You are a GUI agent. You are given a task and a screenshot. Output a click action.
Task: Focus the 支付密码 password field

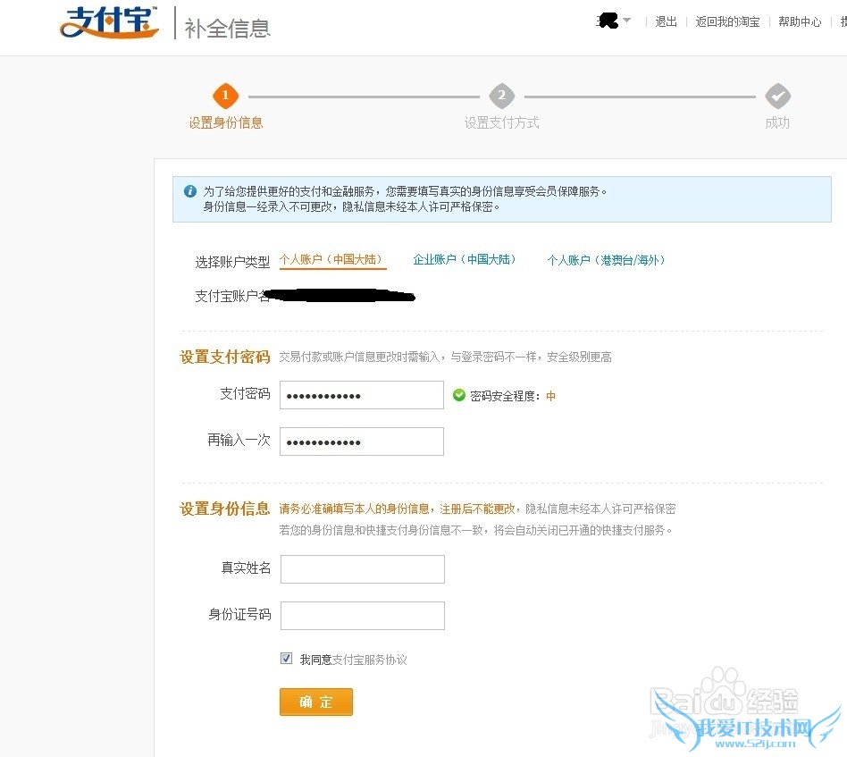[361, 395]
